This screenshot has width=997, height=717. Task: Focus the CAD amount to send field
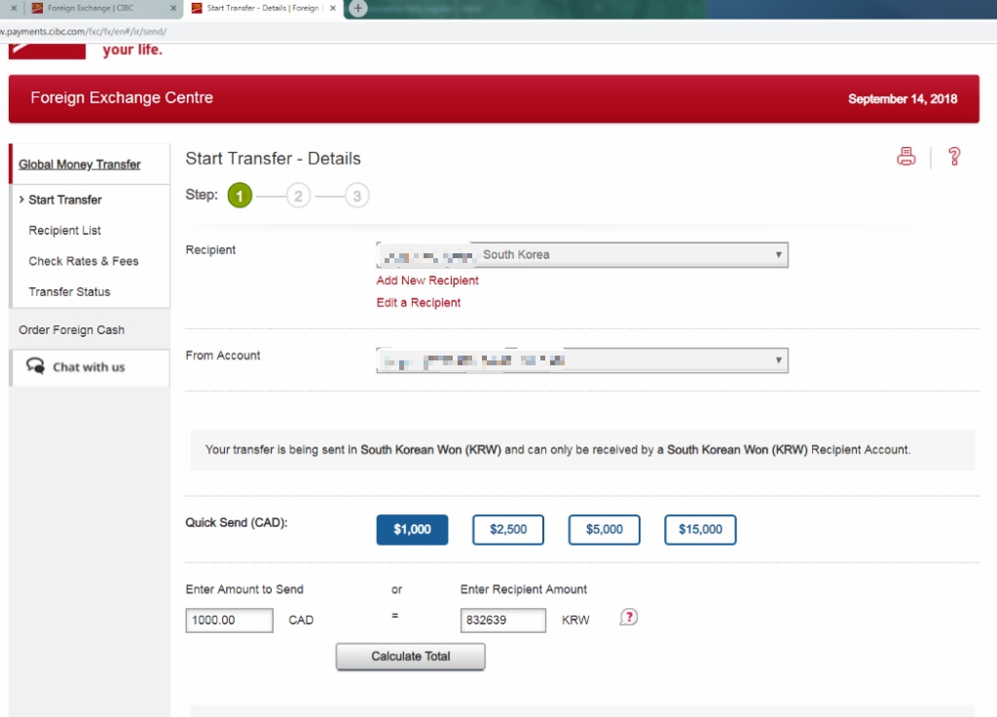[230, 621]
